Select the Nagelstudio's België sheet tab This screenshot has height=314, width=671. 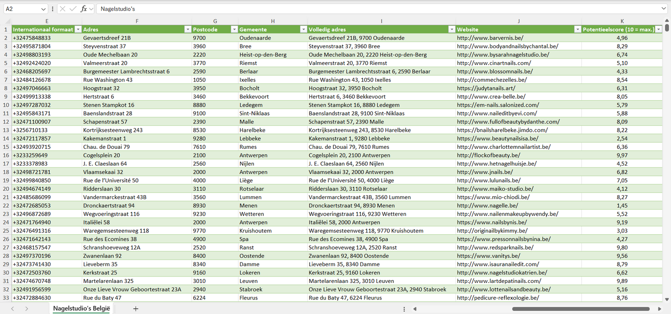tap(81, 308)
